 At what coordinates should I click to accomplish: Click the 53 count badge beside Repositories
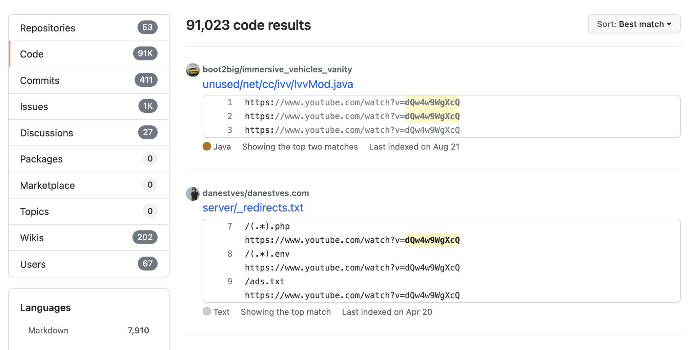[147, 27]
